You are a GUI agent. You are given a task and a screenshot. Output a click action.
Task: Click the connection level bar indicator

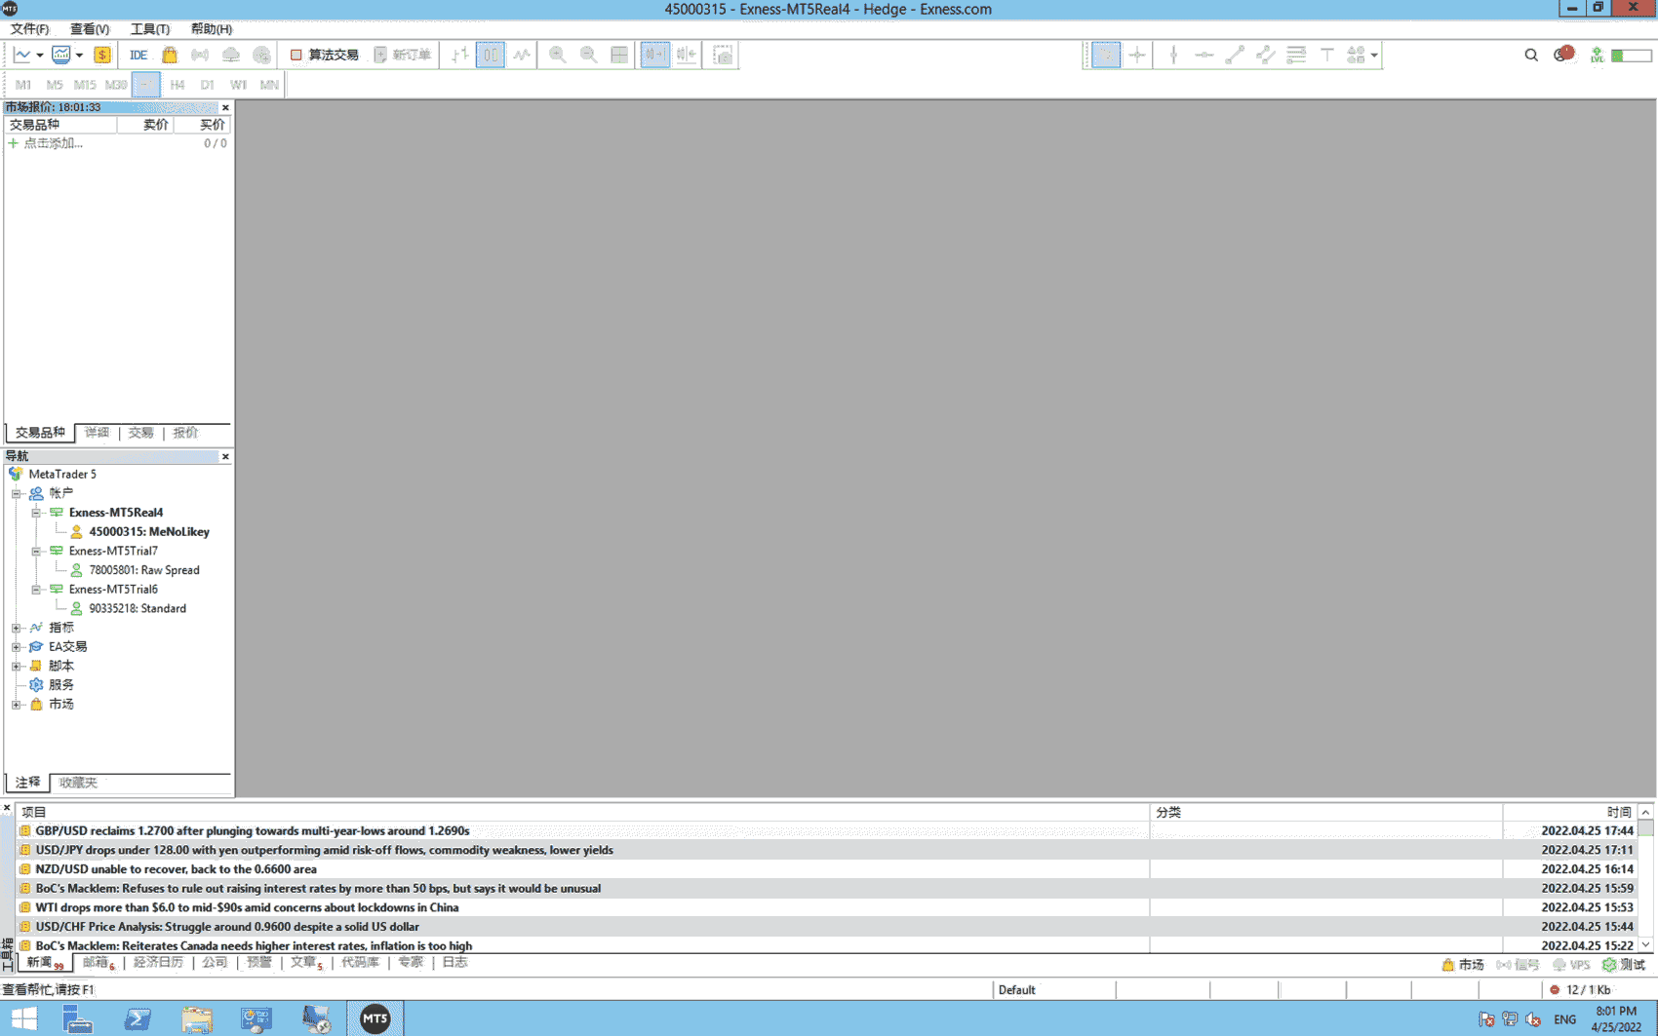click(x=1631, y=56)
